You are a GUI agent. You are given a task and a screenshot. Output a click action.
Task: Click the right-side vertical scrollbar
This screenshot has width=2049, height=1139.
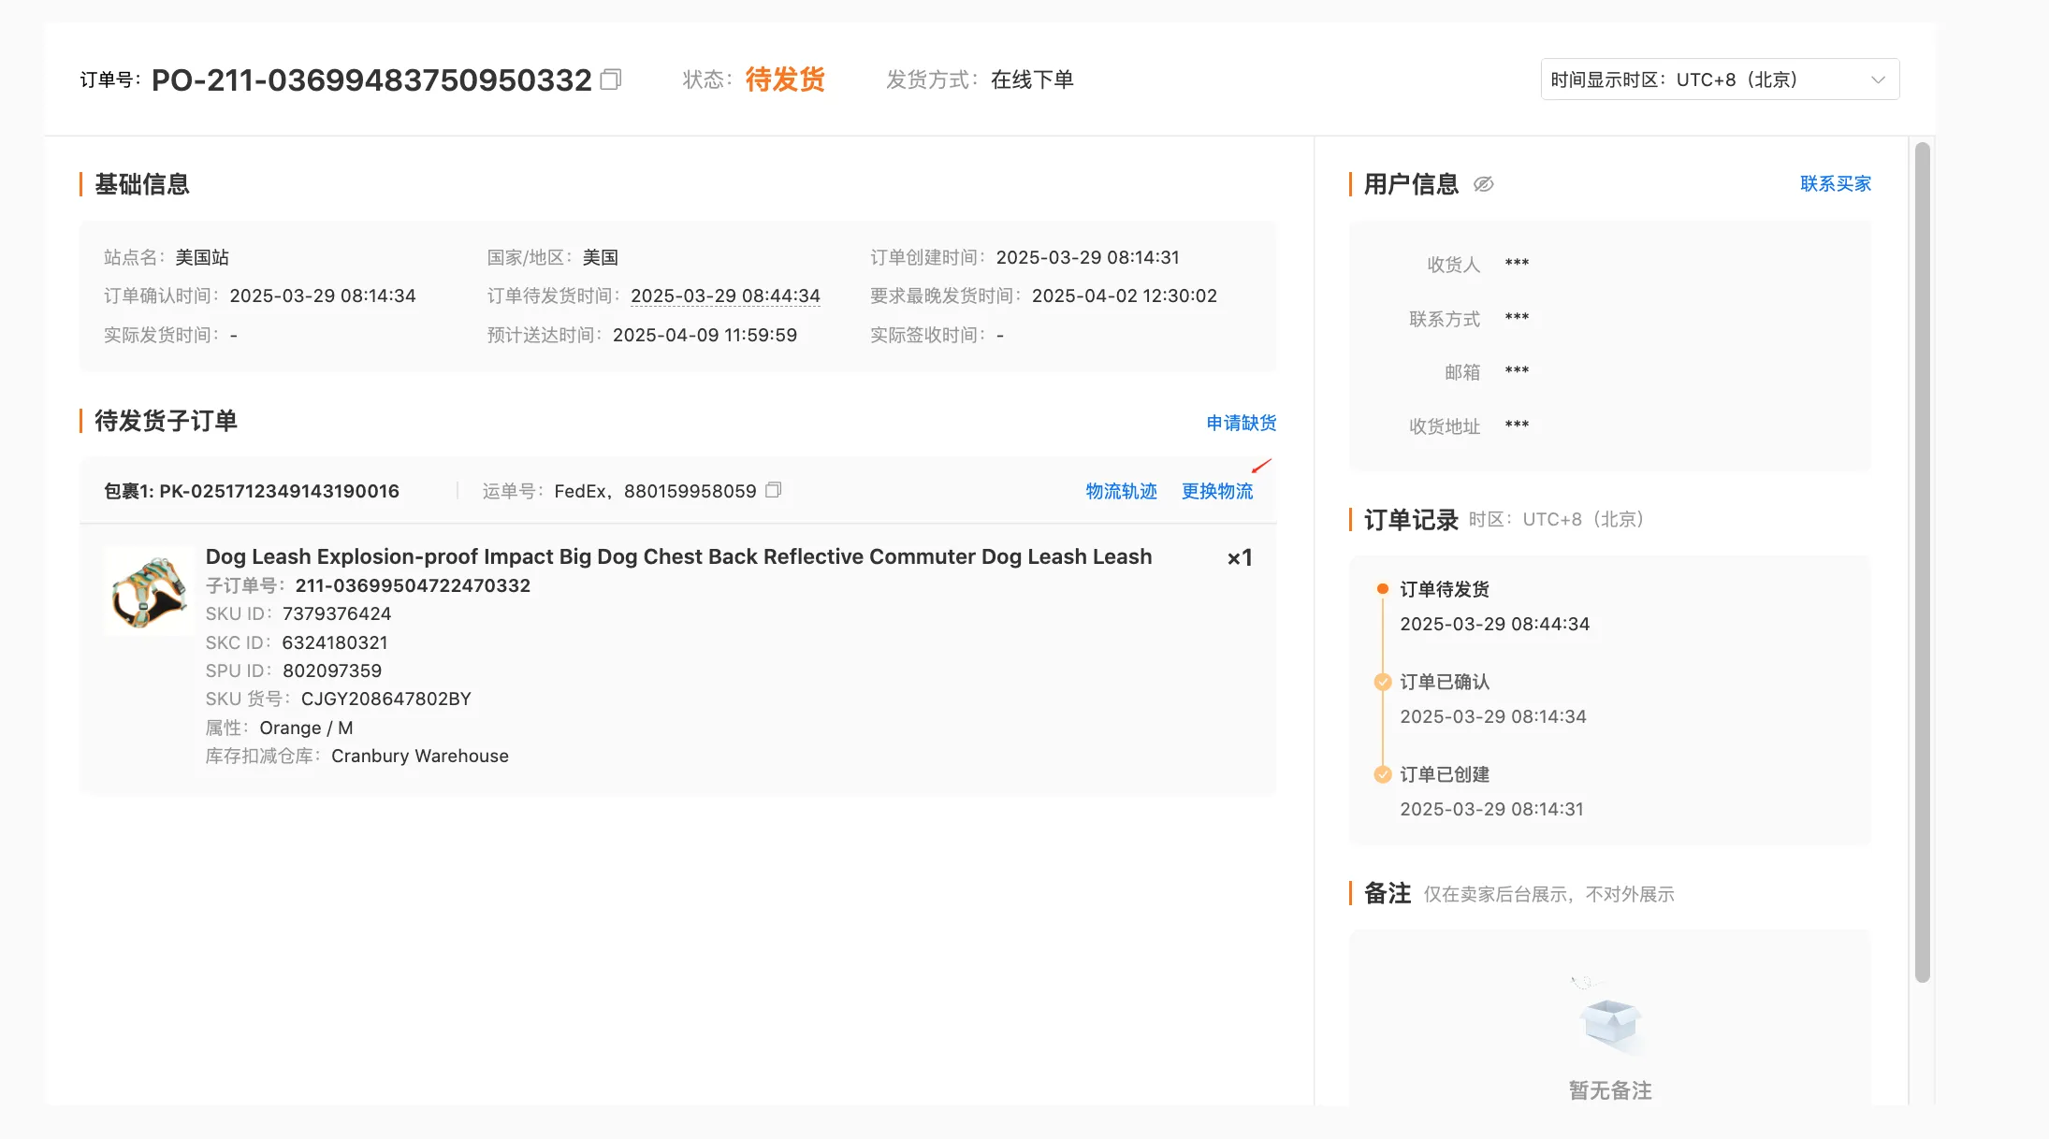pos(1922,561)
